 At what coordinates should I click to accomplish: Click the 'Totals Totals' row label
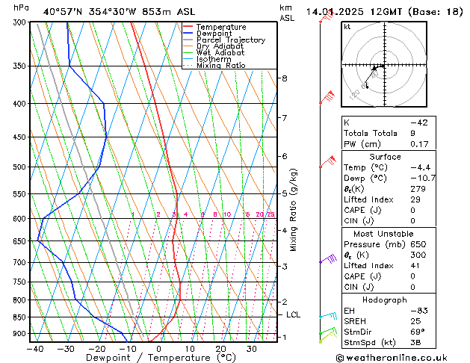pyautogui.click(x=370, y=133)
